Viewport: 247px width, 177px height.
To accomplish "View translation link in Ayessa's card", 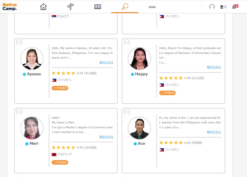I will [x=107, y=63].
